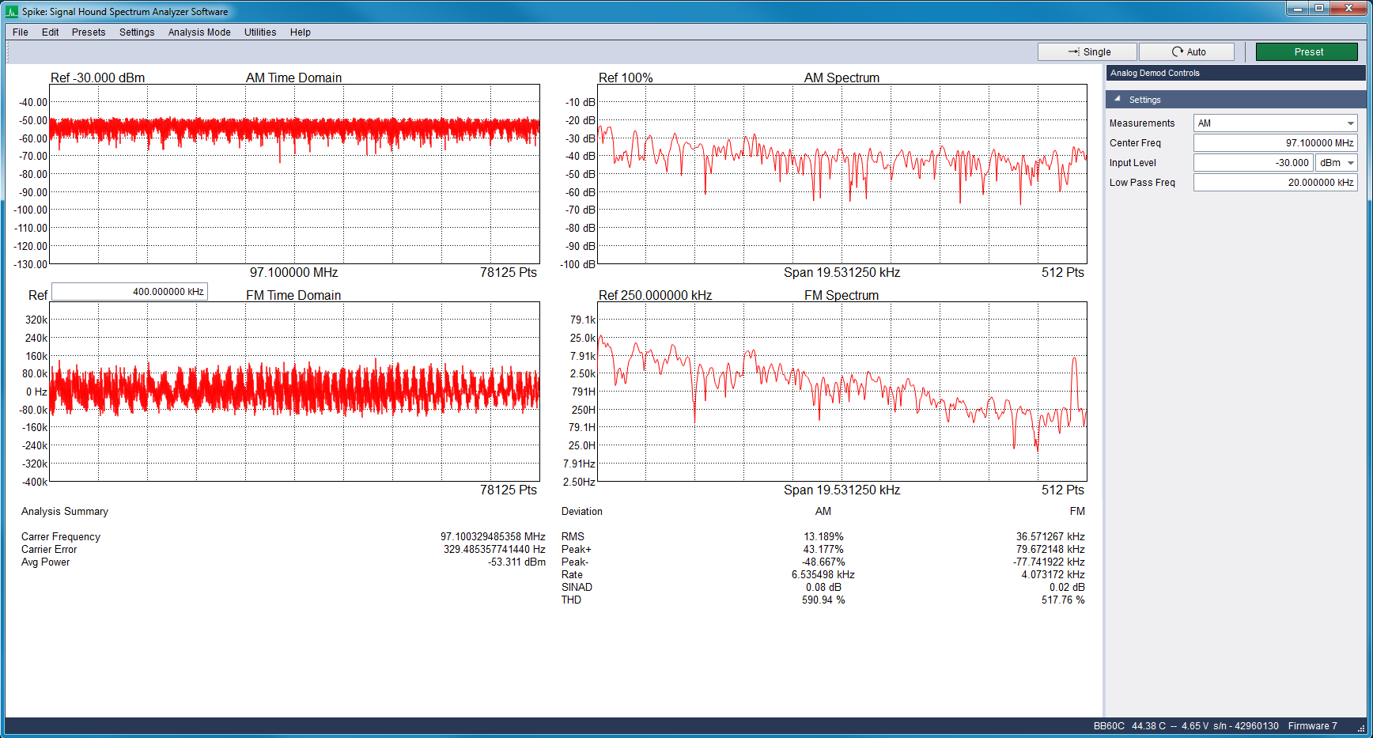This screenshot has height=738, width=1373.
Task: Open the Presets menu
Action: (88, 32)
